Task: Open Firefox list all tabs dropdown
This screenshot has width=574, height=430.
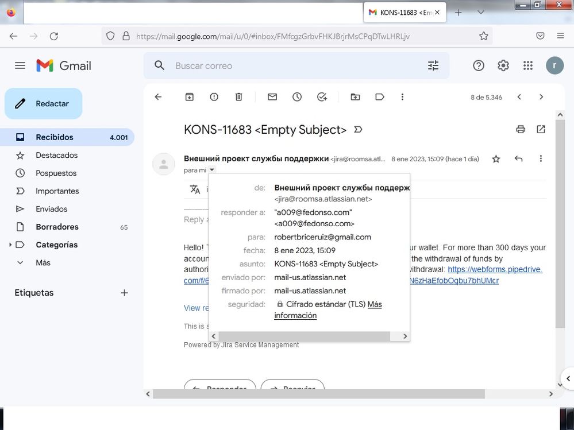Action: [x=481, y=13]
